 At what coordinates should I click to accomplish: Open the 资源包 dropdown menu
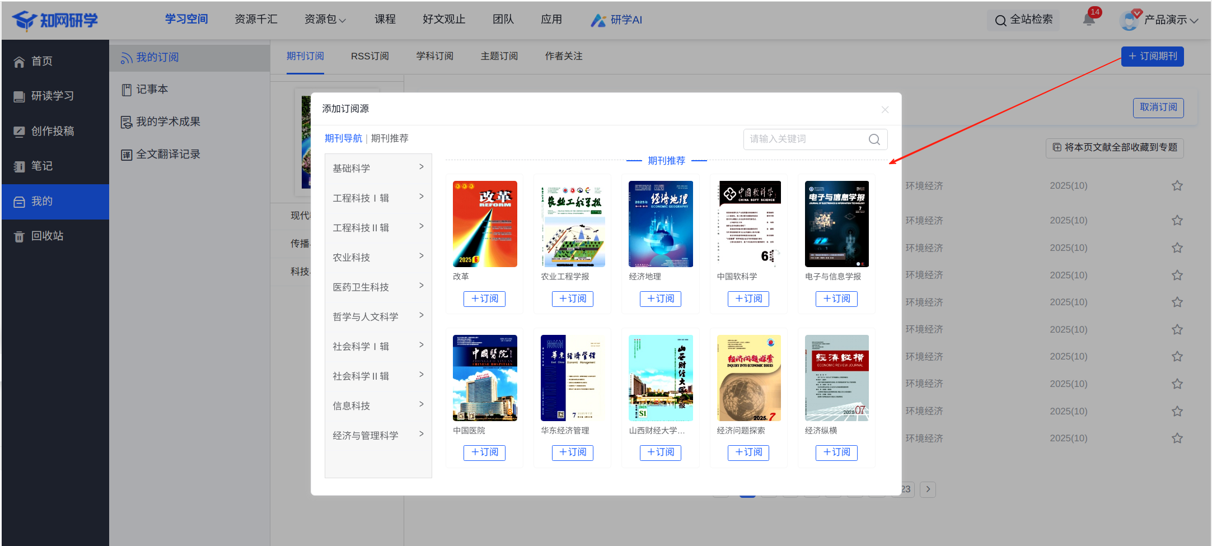coord(325,20)
